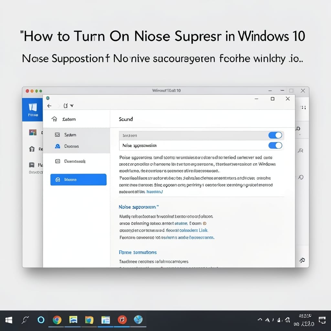Click the green dot in background title bar
The height and width of the screenshot is (331, 331).
coord(37,91)
